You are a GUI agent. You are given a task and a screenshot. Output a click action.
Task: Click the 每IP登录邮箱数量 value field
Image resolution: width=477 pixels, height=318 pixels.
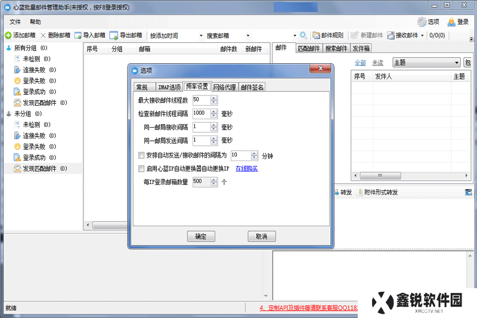tap(202, 182)
